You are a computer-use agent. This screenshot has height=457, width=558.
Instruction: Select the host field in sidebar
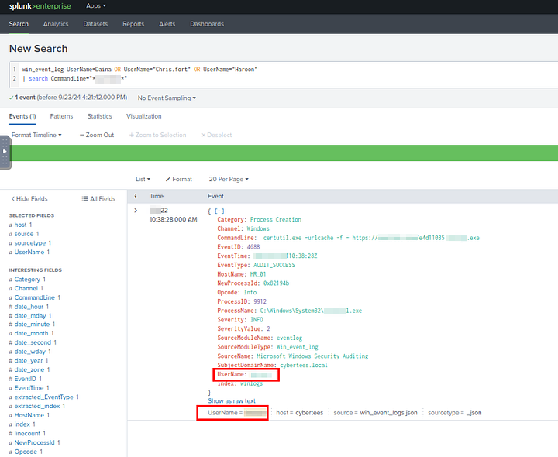pyautogui.click(x=20, y=225)
